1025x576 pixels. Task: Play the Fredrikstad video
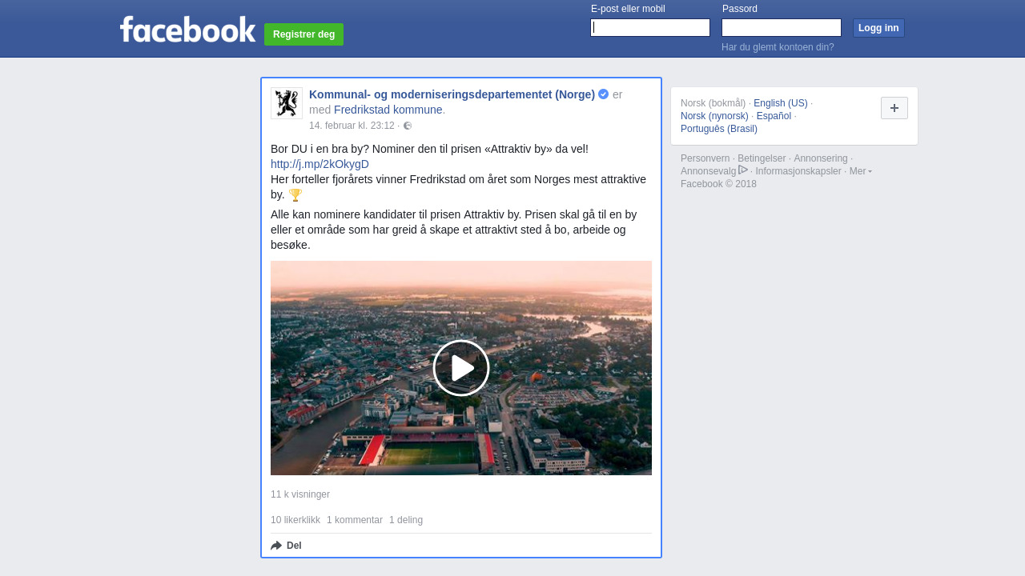click(x=461, y=368)
